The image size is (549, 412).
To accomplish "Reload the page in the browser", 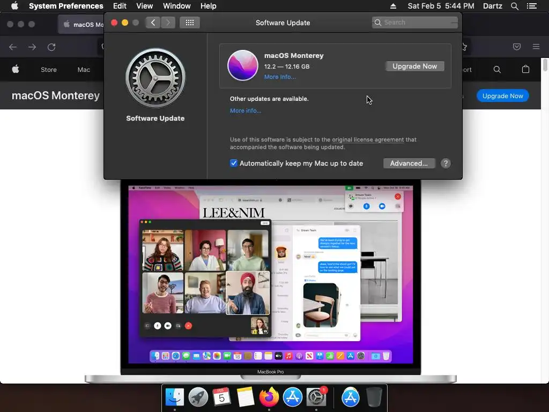I will tap(51, 47).
